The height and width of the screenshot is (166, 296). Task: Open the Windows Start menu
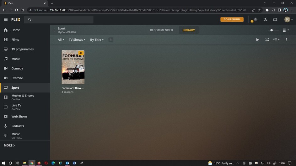[3, 163]
